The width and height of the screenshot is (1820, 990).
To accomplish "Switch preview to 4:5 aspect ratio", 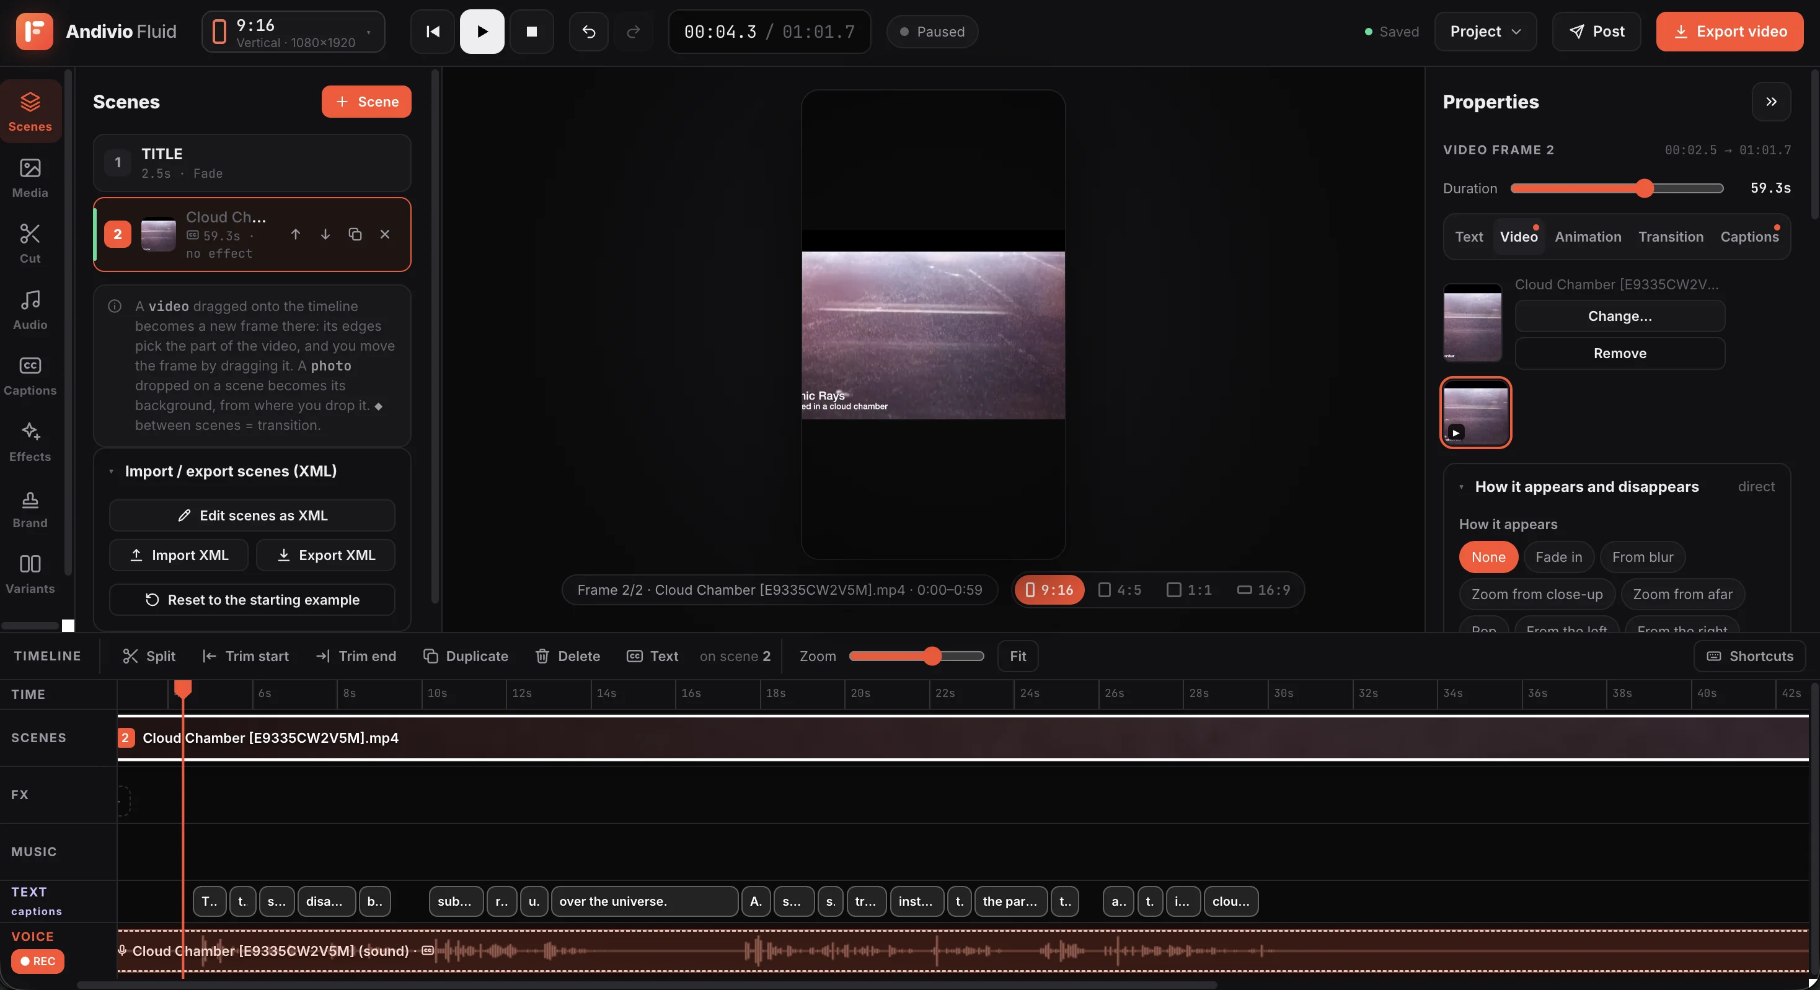I will pyautogui.click(x=1119, y=589).
